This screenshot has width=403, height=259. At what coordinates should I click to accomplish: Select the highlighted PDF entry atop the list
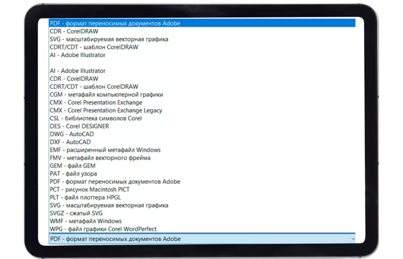[115, 23]
